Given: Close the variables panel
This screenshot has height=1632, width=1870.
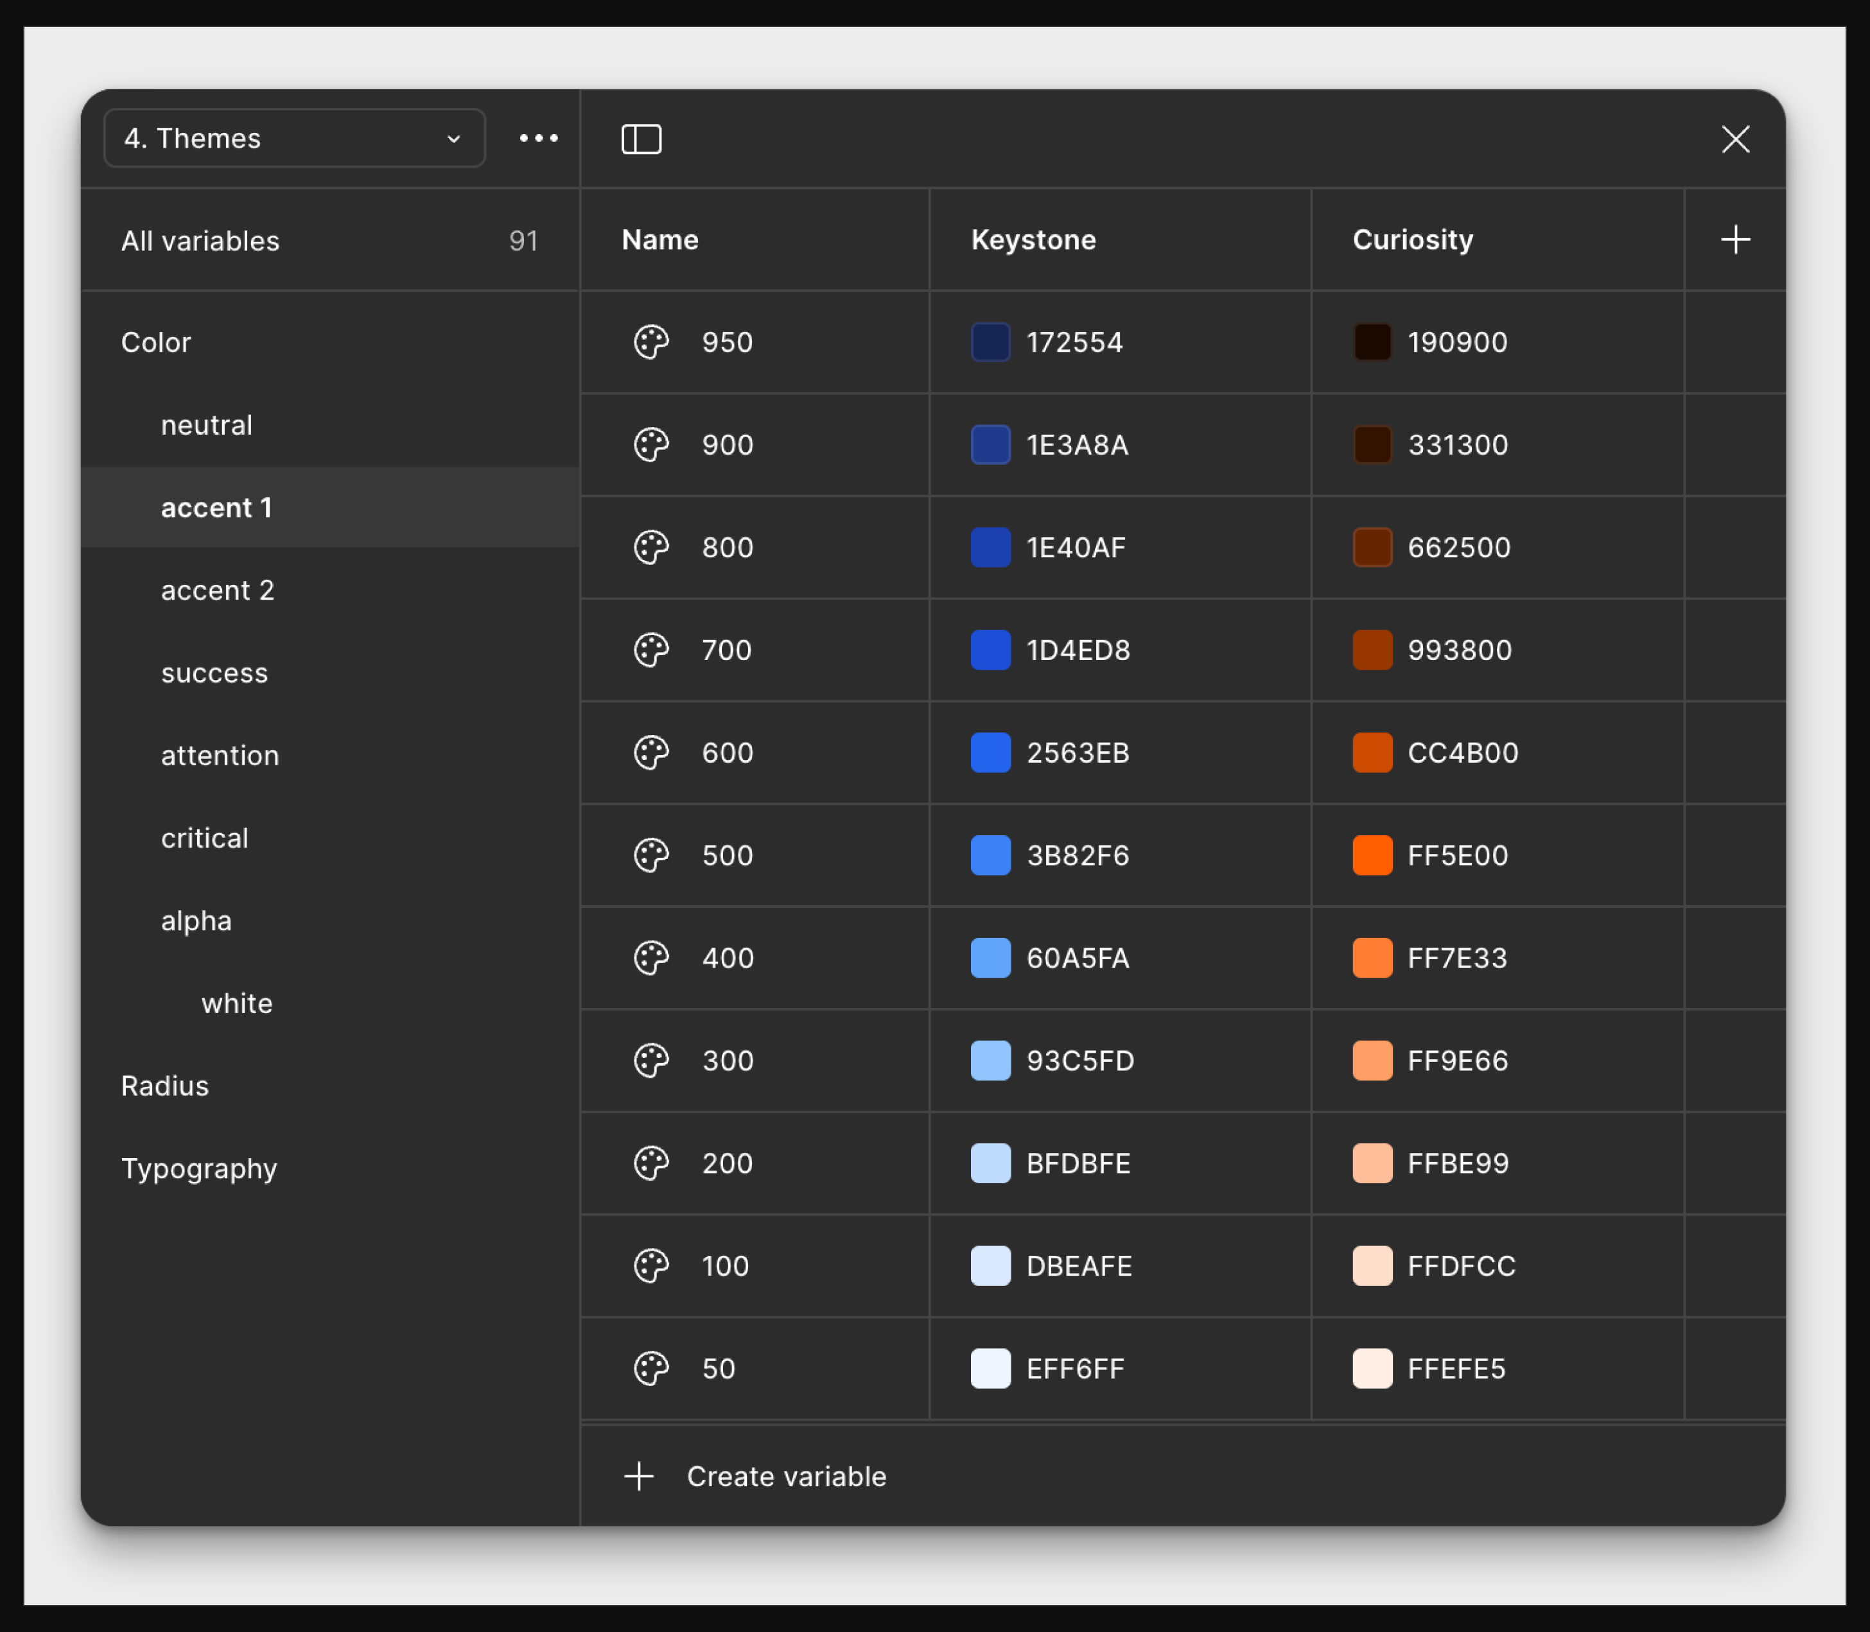Looking at the screenshot, I should click(x=1735, y=139).
